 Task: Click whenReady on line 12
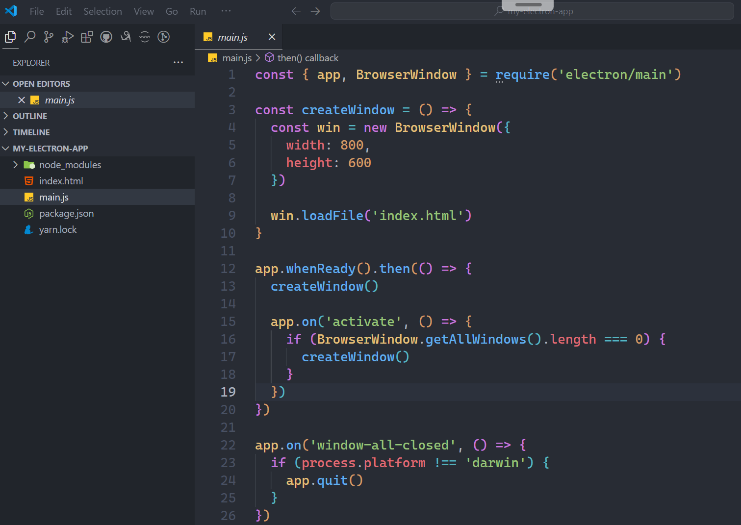[321, 269]
